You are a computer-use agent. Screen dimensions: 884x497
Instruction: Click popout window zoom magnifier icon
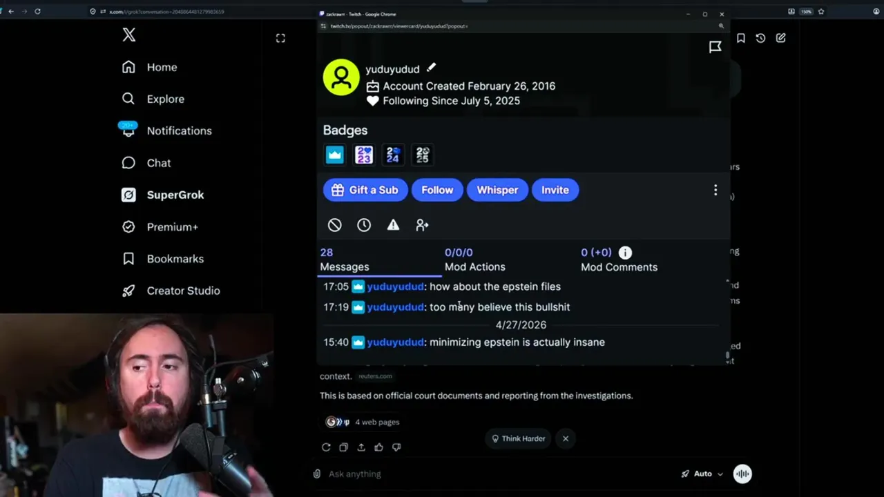pos(721,26)
